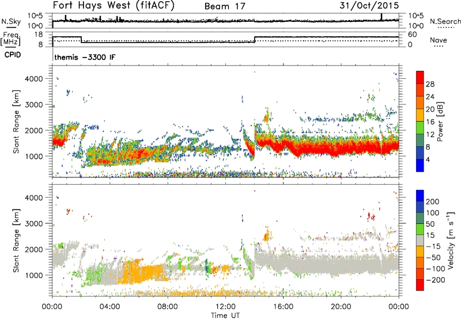461x319 pixels.
Task: Click the blue top segment of Velocity colorbar
Action: click(x=420, y=196)
